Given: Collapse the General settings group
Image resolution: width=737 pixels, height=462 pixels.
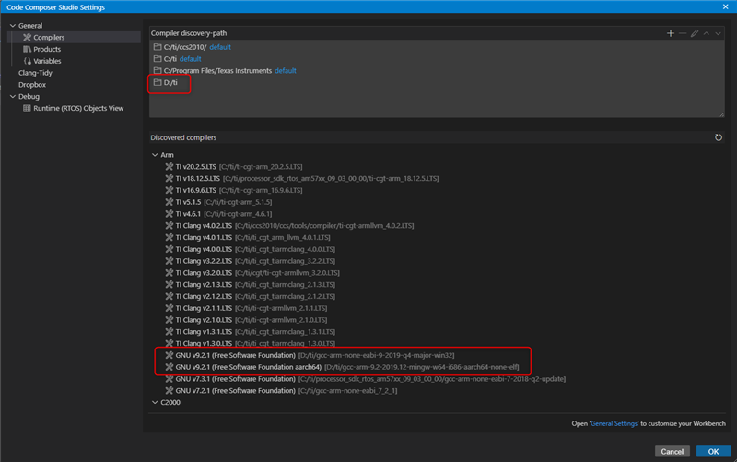Looking at the screenshot, I should [13, 26].
